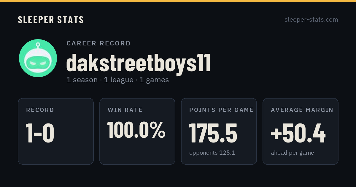Open the Points Per Game card
The height and width of the screenshot is (187, 356).
pos(219,131)
